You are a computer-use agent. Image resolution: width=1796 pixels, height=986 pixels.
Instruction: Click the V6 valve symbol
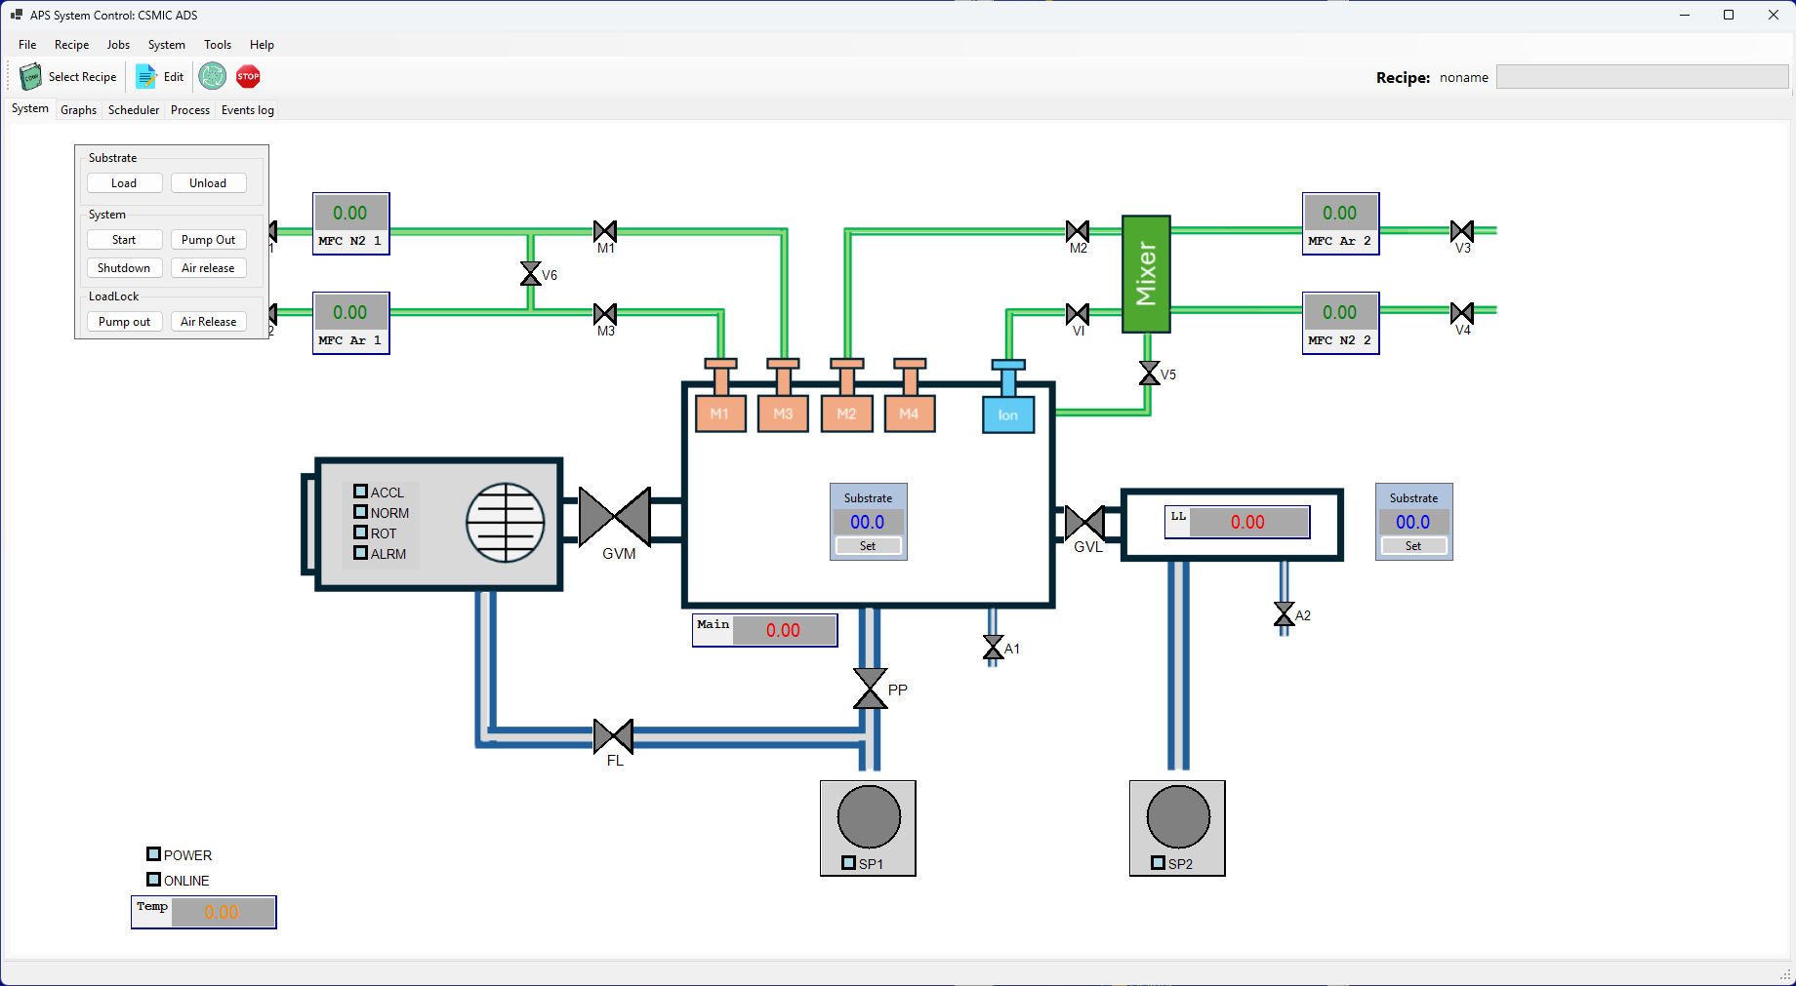531,274
